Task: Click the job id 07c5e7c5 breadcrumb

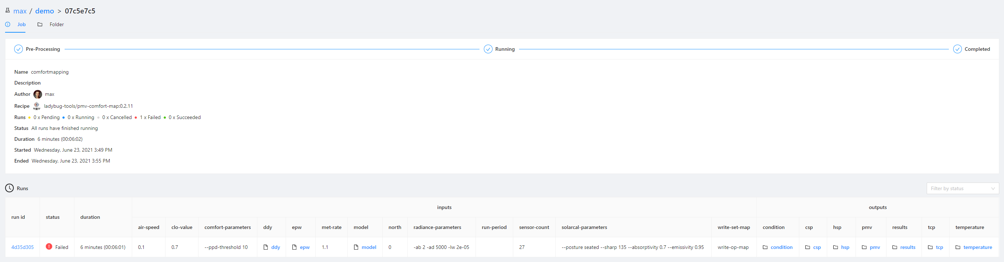Action: [80, 11]
